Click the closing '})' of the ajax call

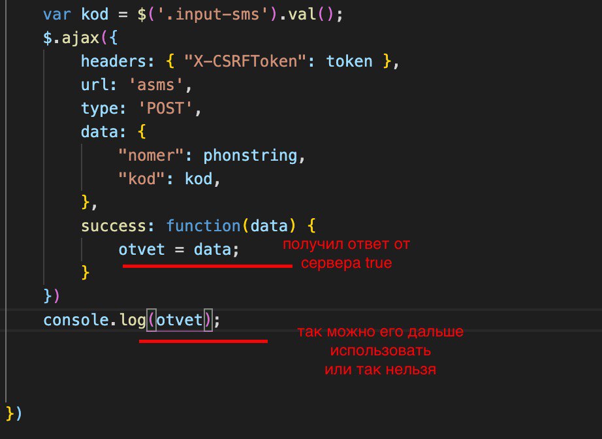[x=52, y=297]
